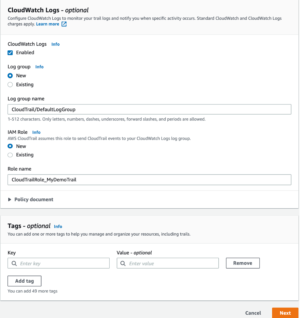Disable the CloudWatch Logs Enabled checkbox

pyautogui.click(x=10, y=53)
